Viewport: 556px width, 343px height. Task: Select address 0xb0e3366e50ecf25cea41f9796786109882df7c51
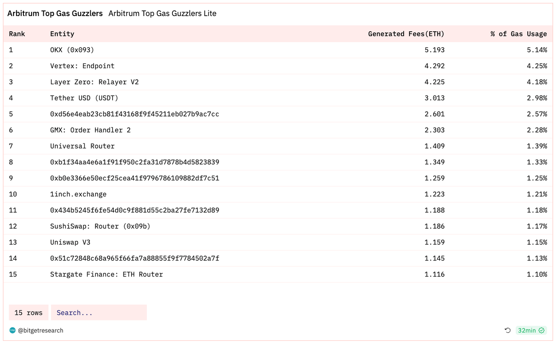click(135, 178)
